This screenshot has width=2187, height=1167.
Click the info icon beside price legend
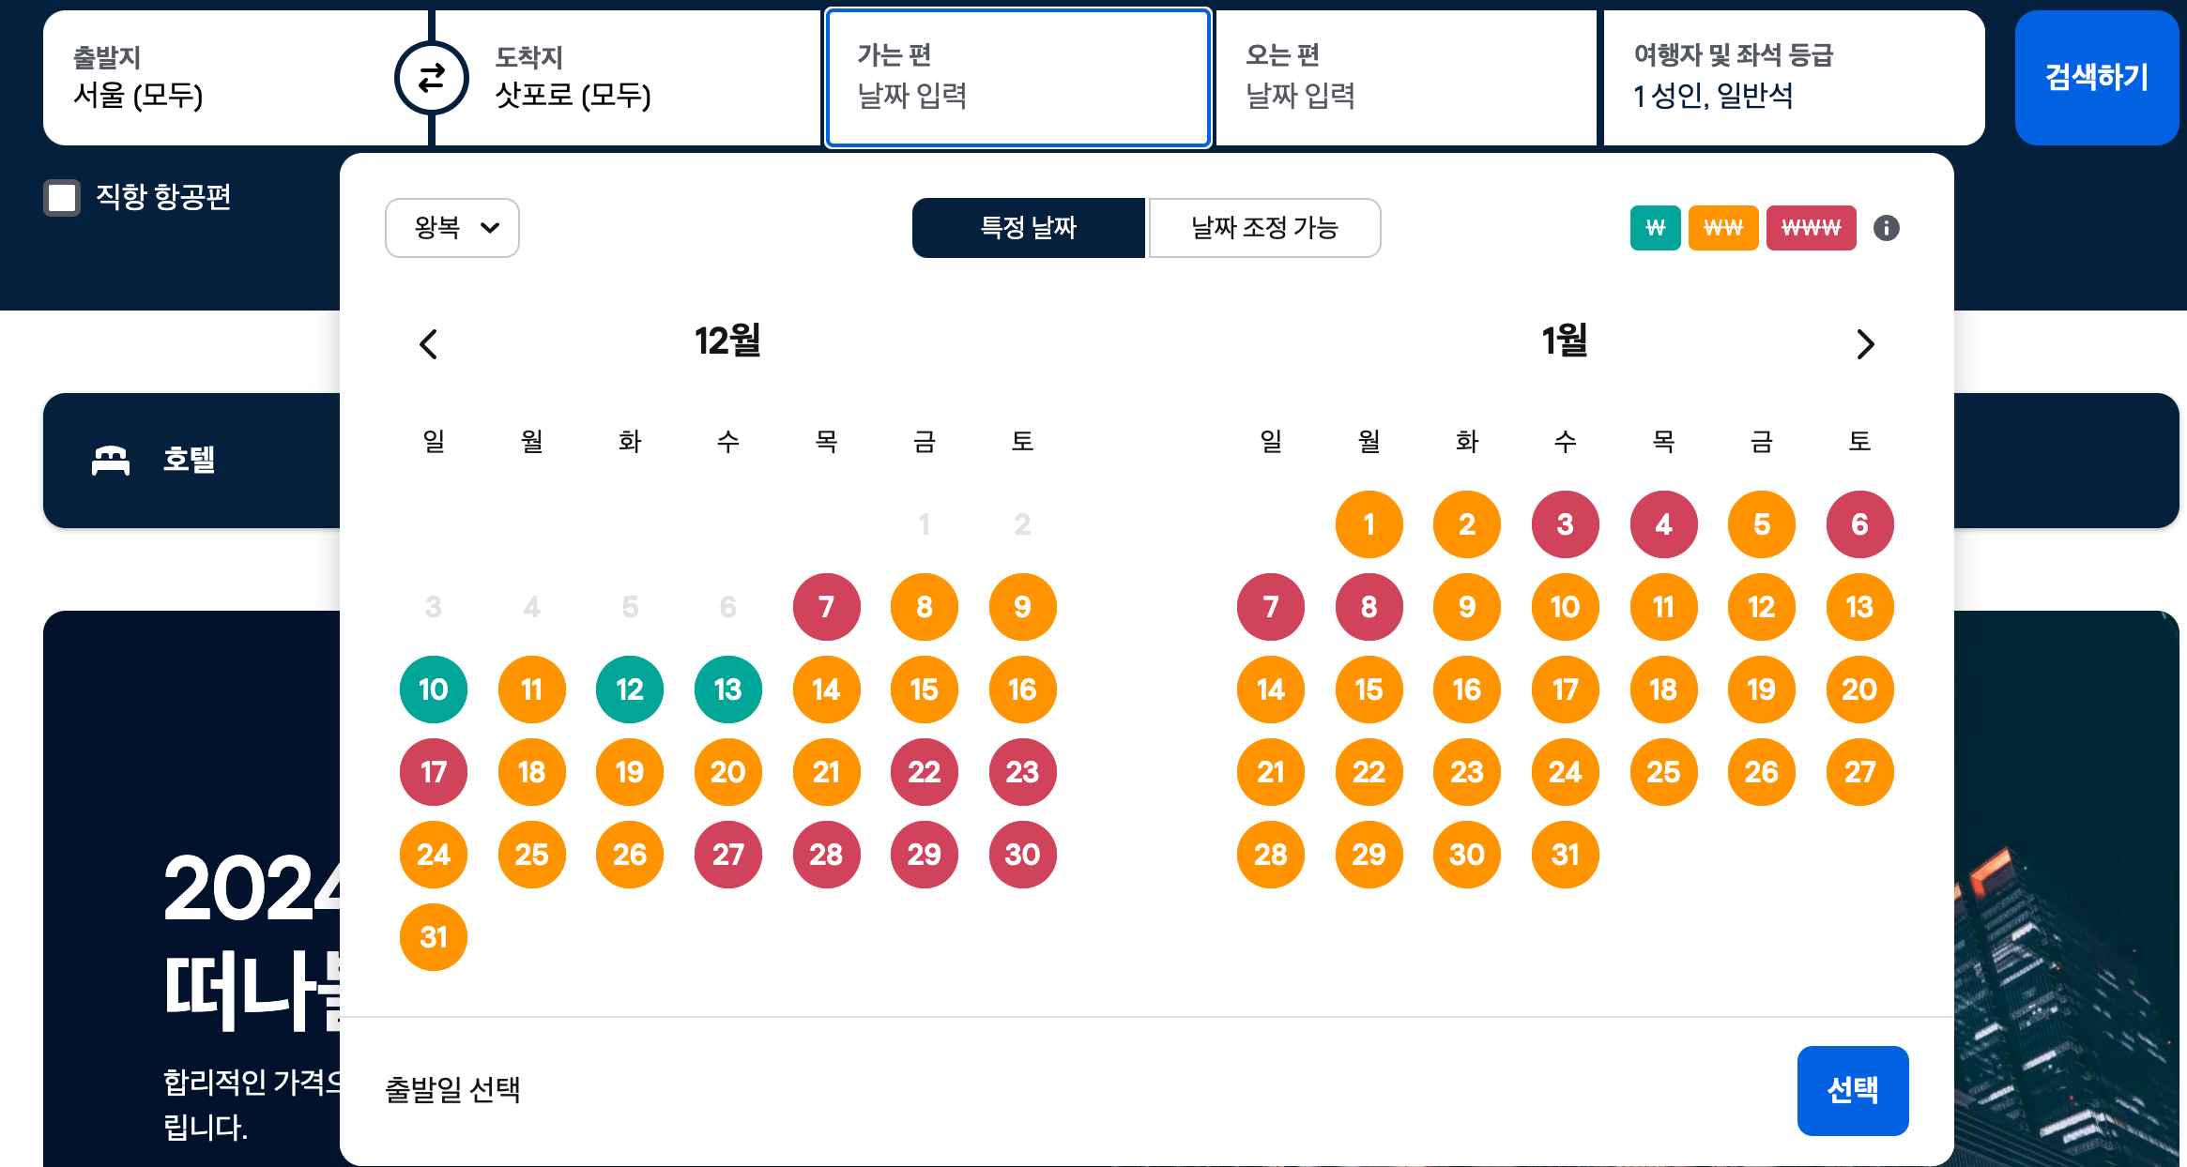click(x=1887, y=227)
